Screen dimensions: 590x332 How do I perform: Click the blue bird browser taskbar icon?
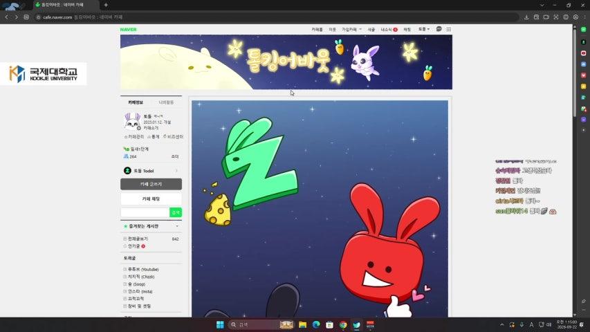point(357,324)
